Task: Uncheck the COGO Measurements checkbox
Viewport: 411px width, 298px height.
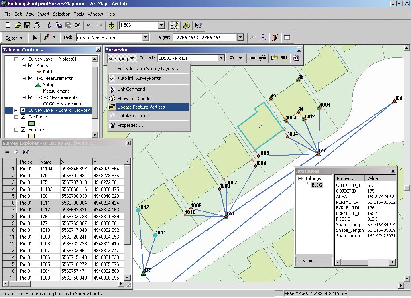Action: point(31,97)
